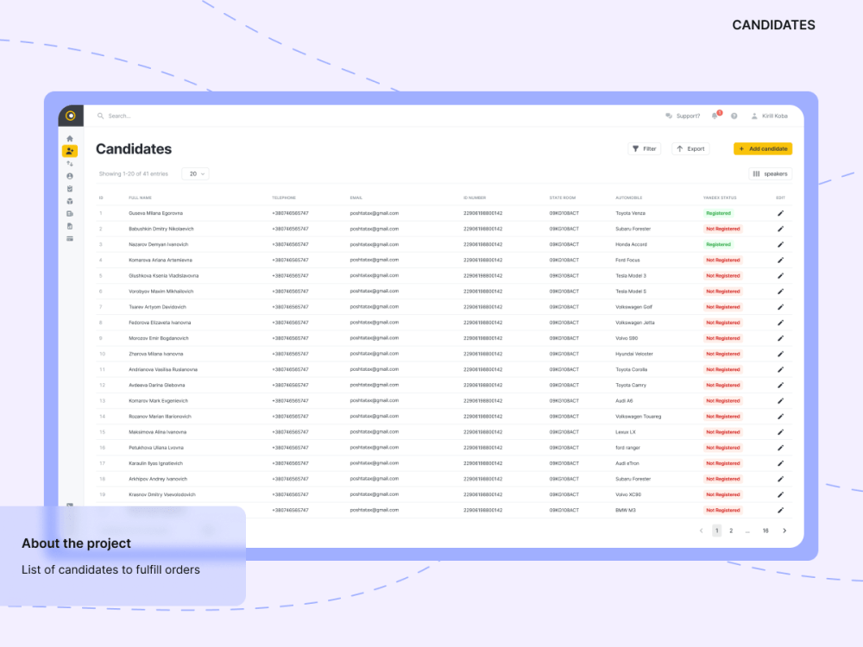This screenshot has height=647, width=863.
Task: Edit the Volvo S90 row pencil
Action: pos(780,338)
